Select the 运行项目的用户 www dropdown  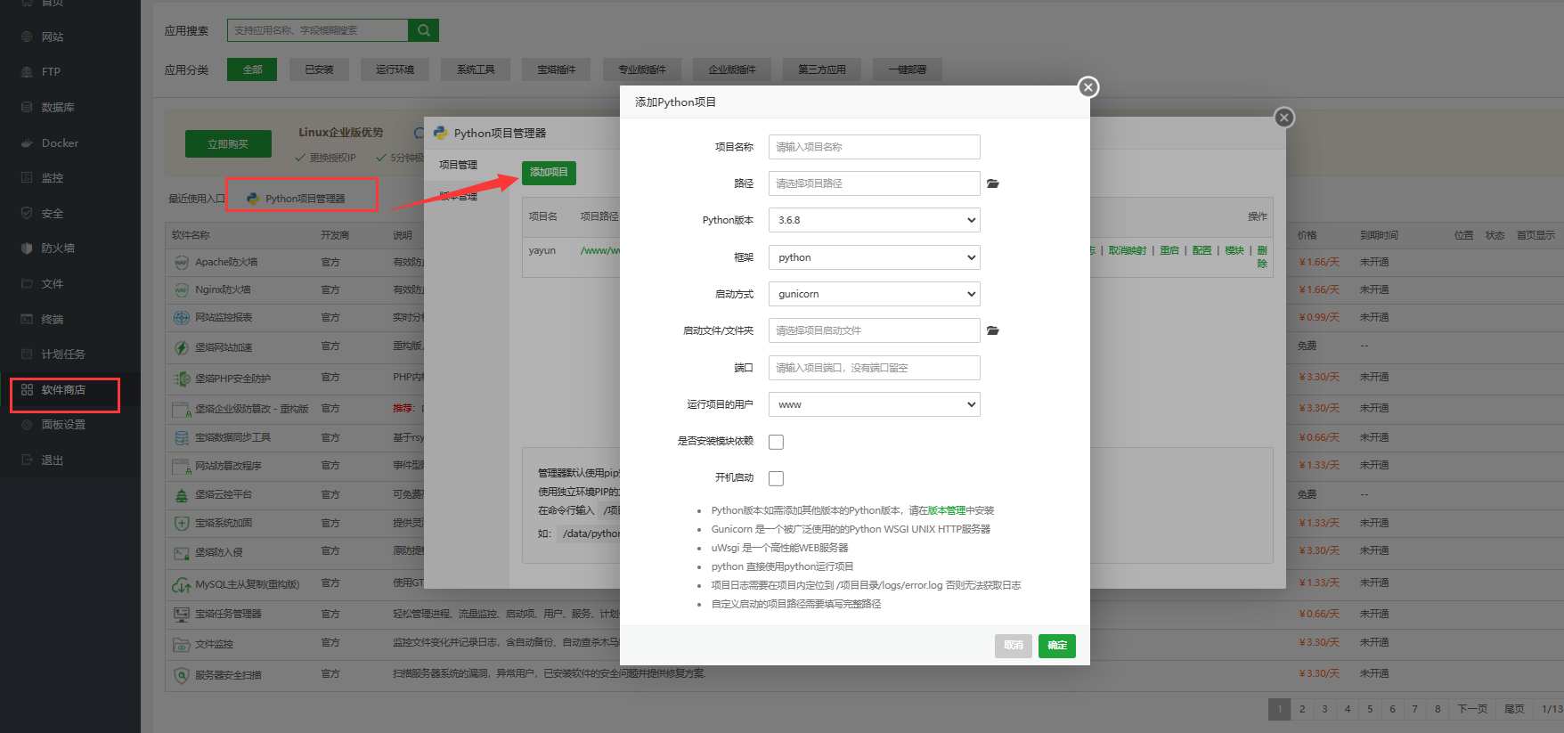pos(874,404)
